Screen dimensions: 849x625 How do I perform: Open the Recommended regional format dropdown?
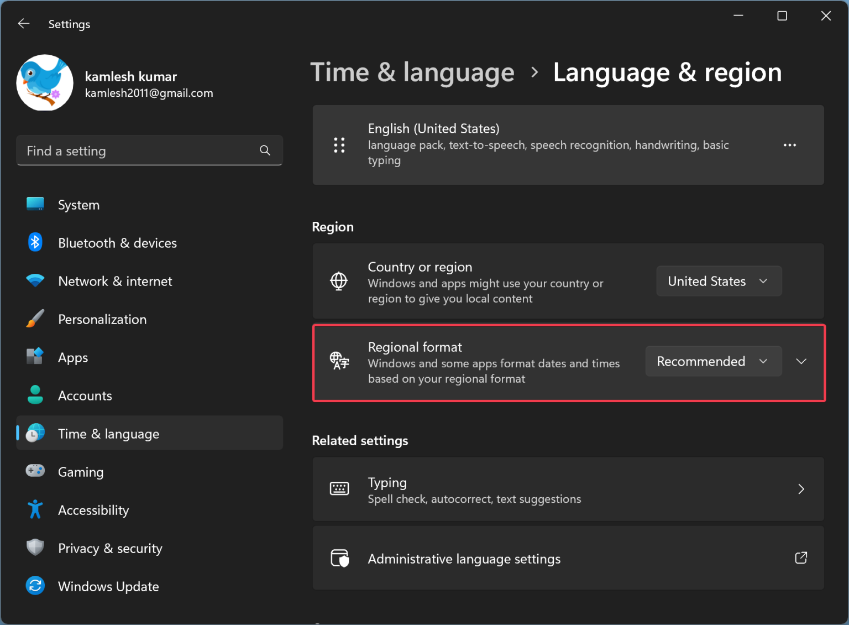pos(714,361)
